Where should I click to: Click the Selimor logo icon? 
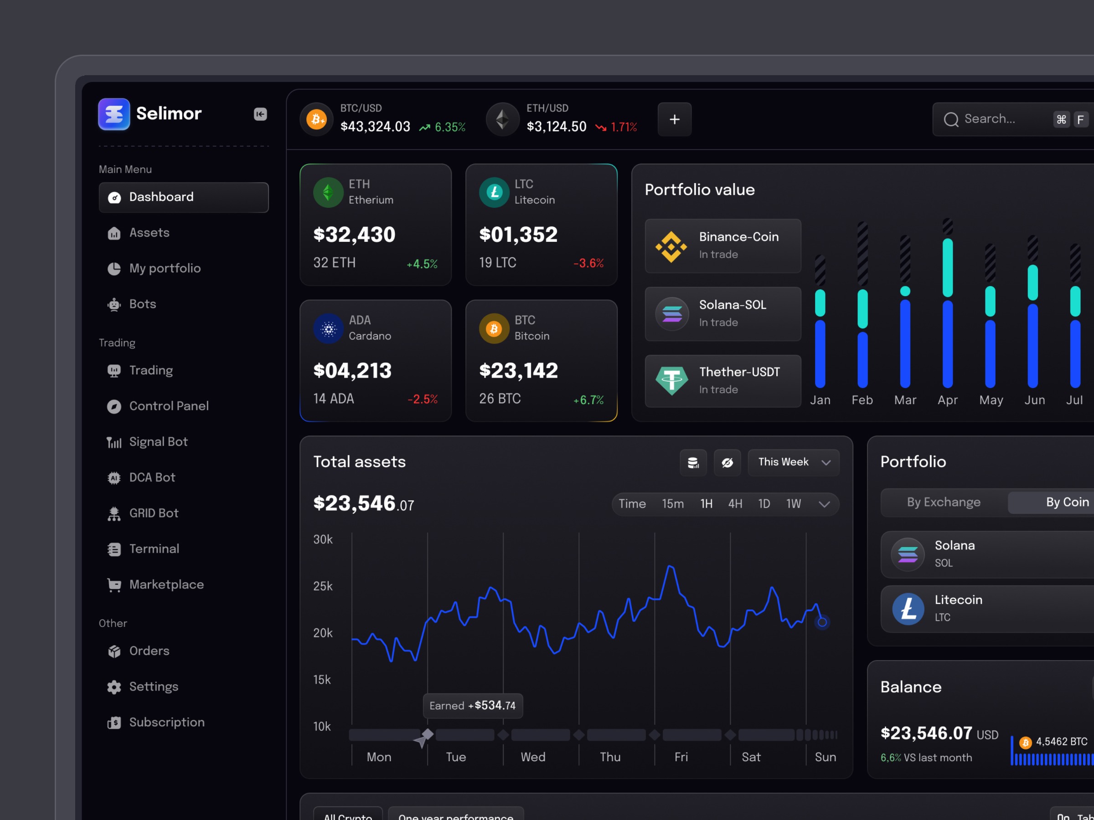click(x=114, y=114)
